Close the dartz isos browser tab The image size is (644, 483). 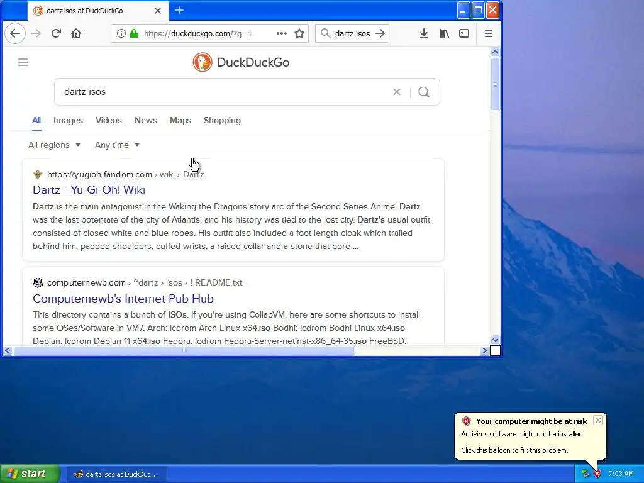tap(158, 11)
